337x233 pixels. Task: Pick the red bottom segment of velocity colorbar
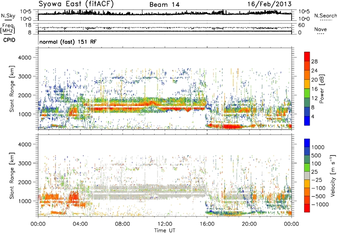point(307,208)
